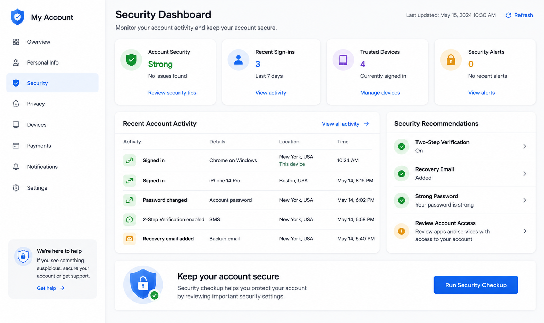Click the Backup email details cell
544x323 pixels.
tap(224, 239)
